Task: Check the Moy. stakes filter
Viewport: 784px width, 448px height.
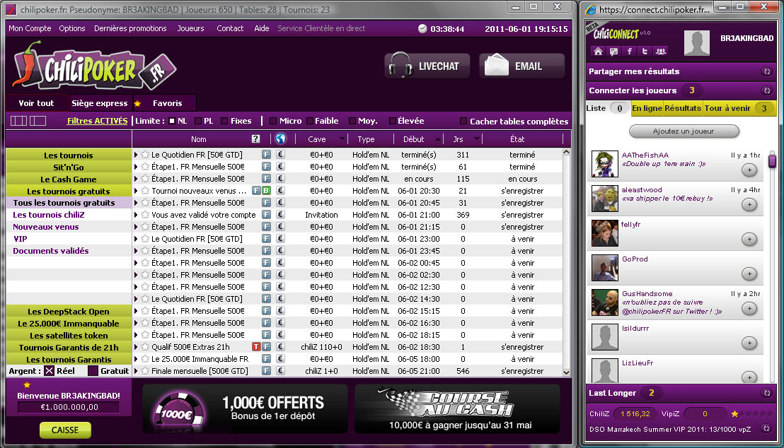Action: (x=352, y=121)
